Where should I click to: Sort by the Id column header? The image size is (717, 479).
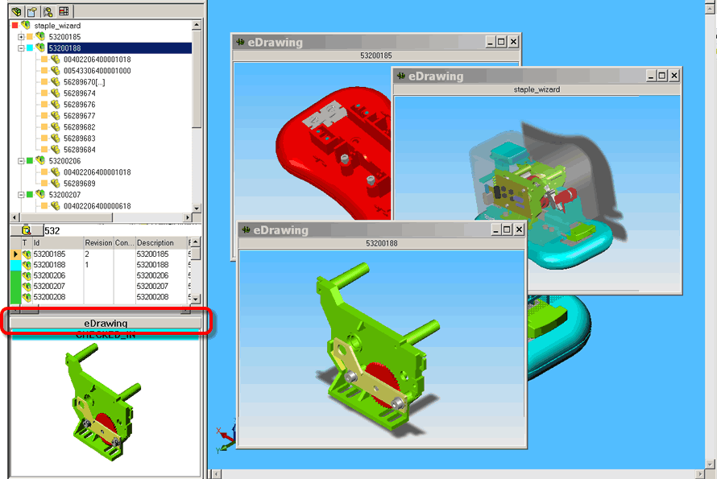[x=58, y=242]
